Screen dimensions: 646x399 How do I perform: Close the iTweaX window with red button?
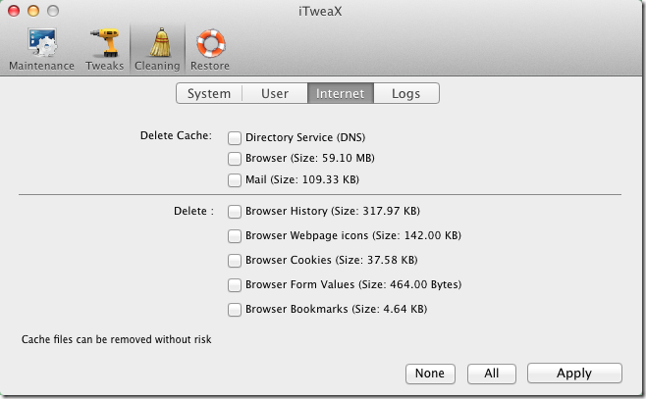[14, 11]
